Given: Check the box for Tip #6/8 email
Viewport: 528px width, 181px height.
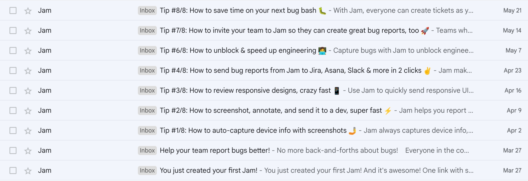Looking at the screenshot, I should [13, 50].
